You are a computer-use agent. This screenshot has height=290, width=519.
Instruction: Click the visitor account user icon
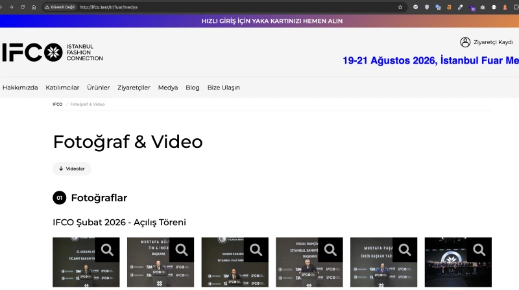click(465, 42)
